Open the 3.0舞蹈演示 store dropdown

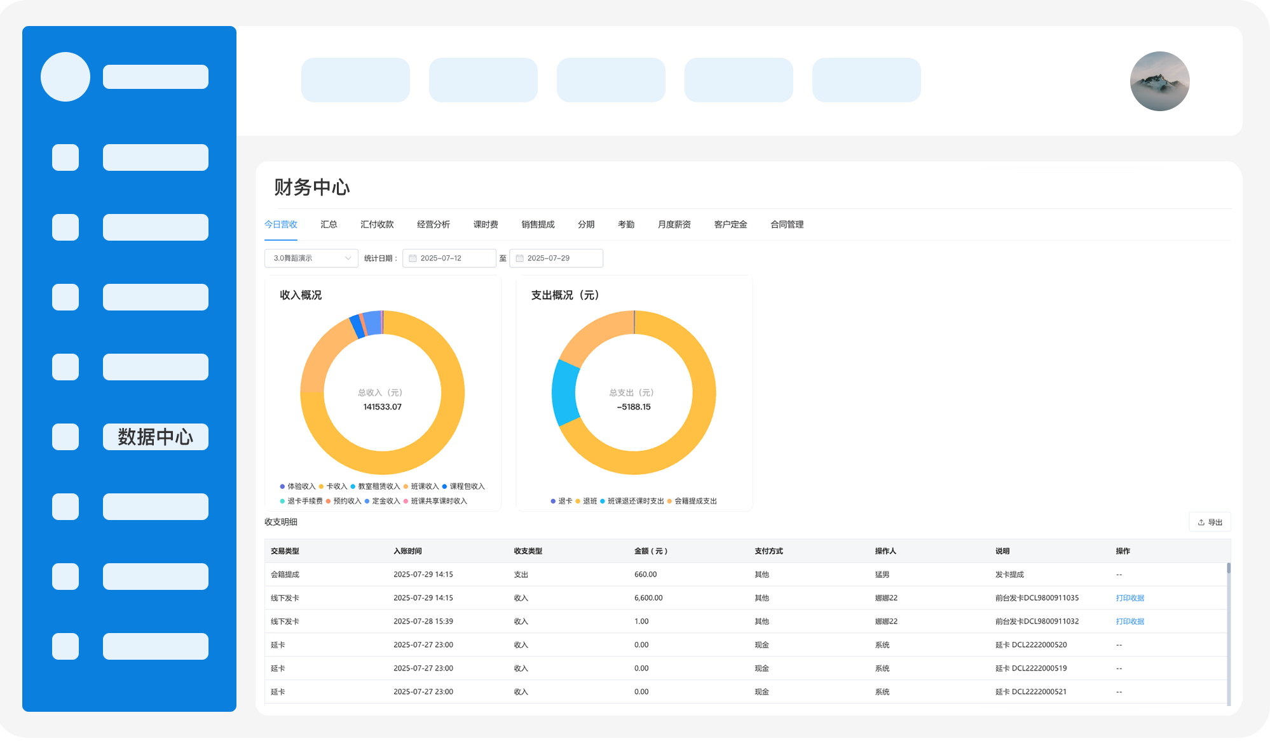click(x=311, y=258)
